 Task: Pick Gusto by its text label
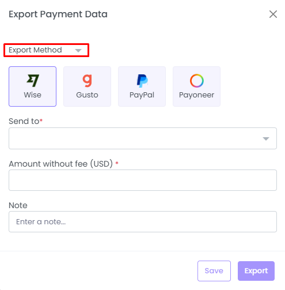pos(87,95)
